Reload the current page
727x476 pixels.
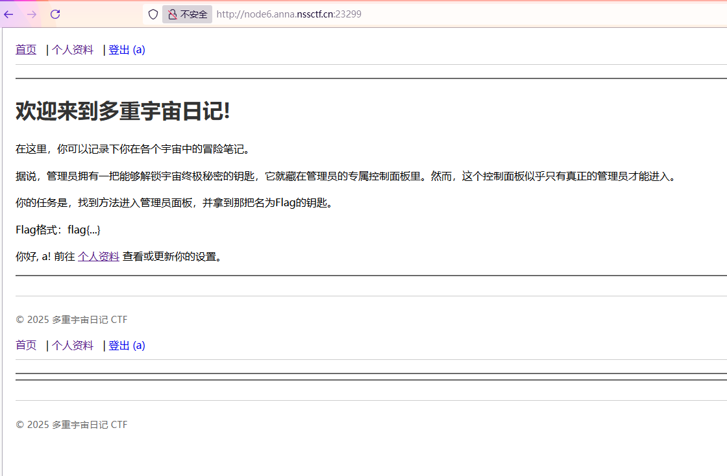(55, 14)
